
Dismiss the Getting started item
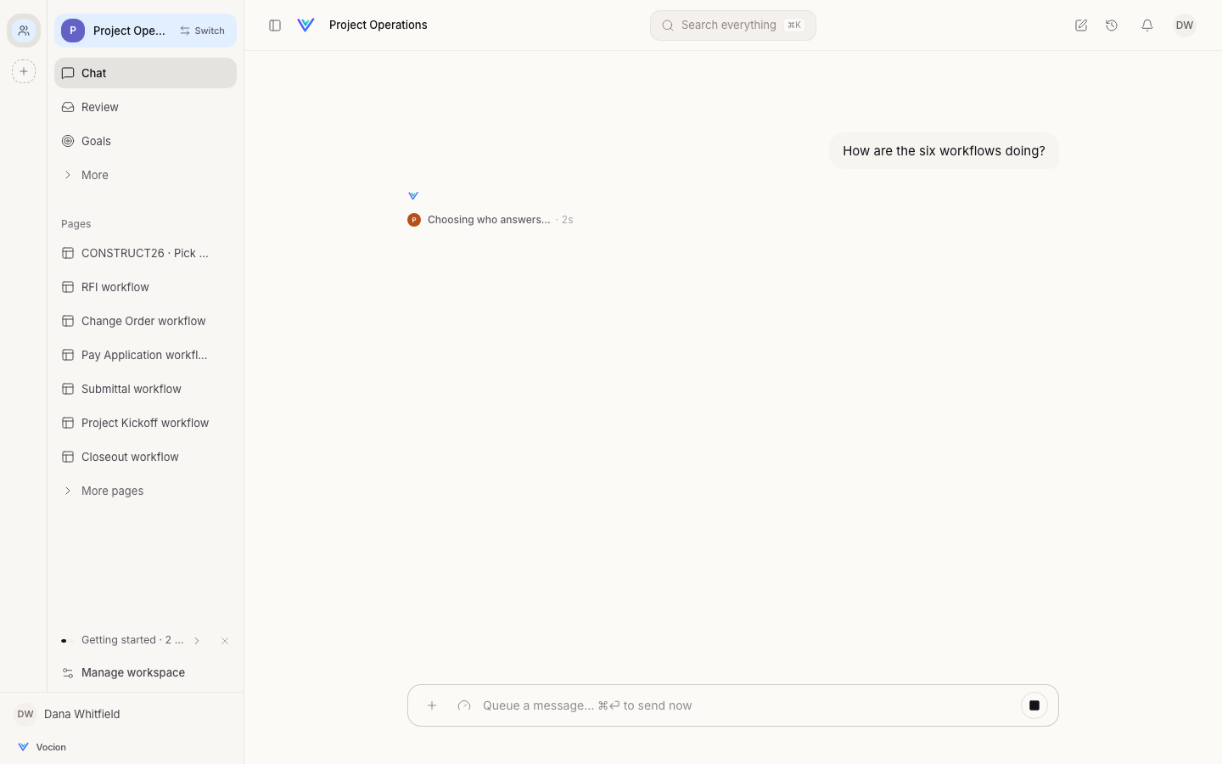(225, 641)
